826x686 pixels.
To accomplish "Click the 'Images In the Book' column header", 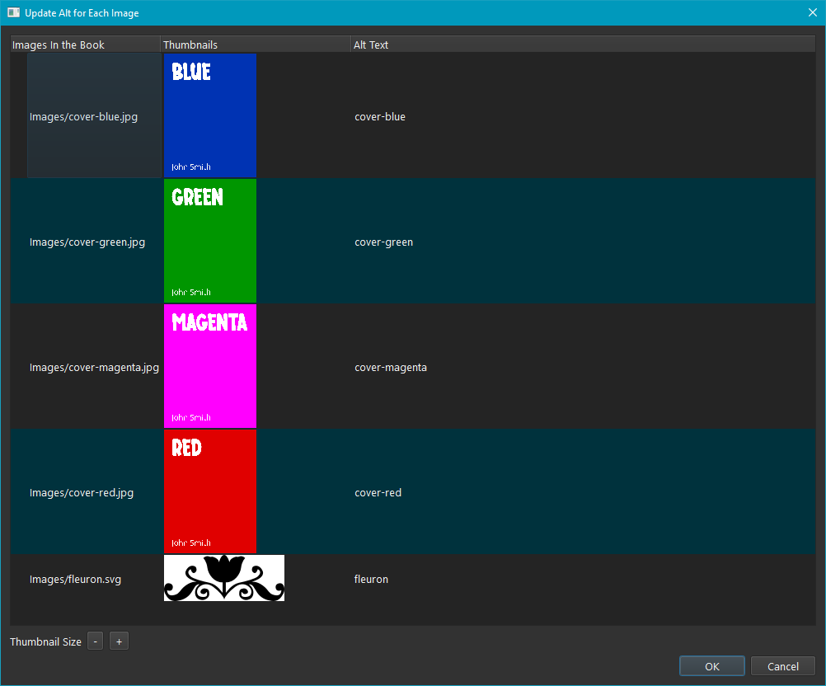I will (86, 45).
